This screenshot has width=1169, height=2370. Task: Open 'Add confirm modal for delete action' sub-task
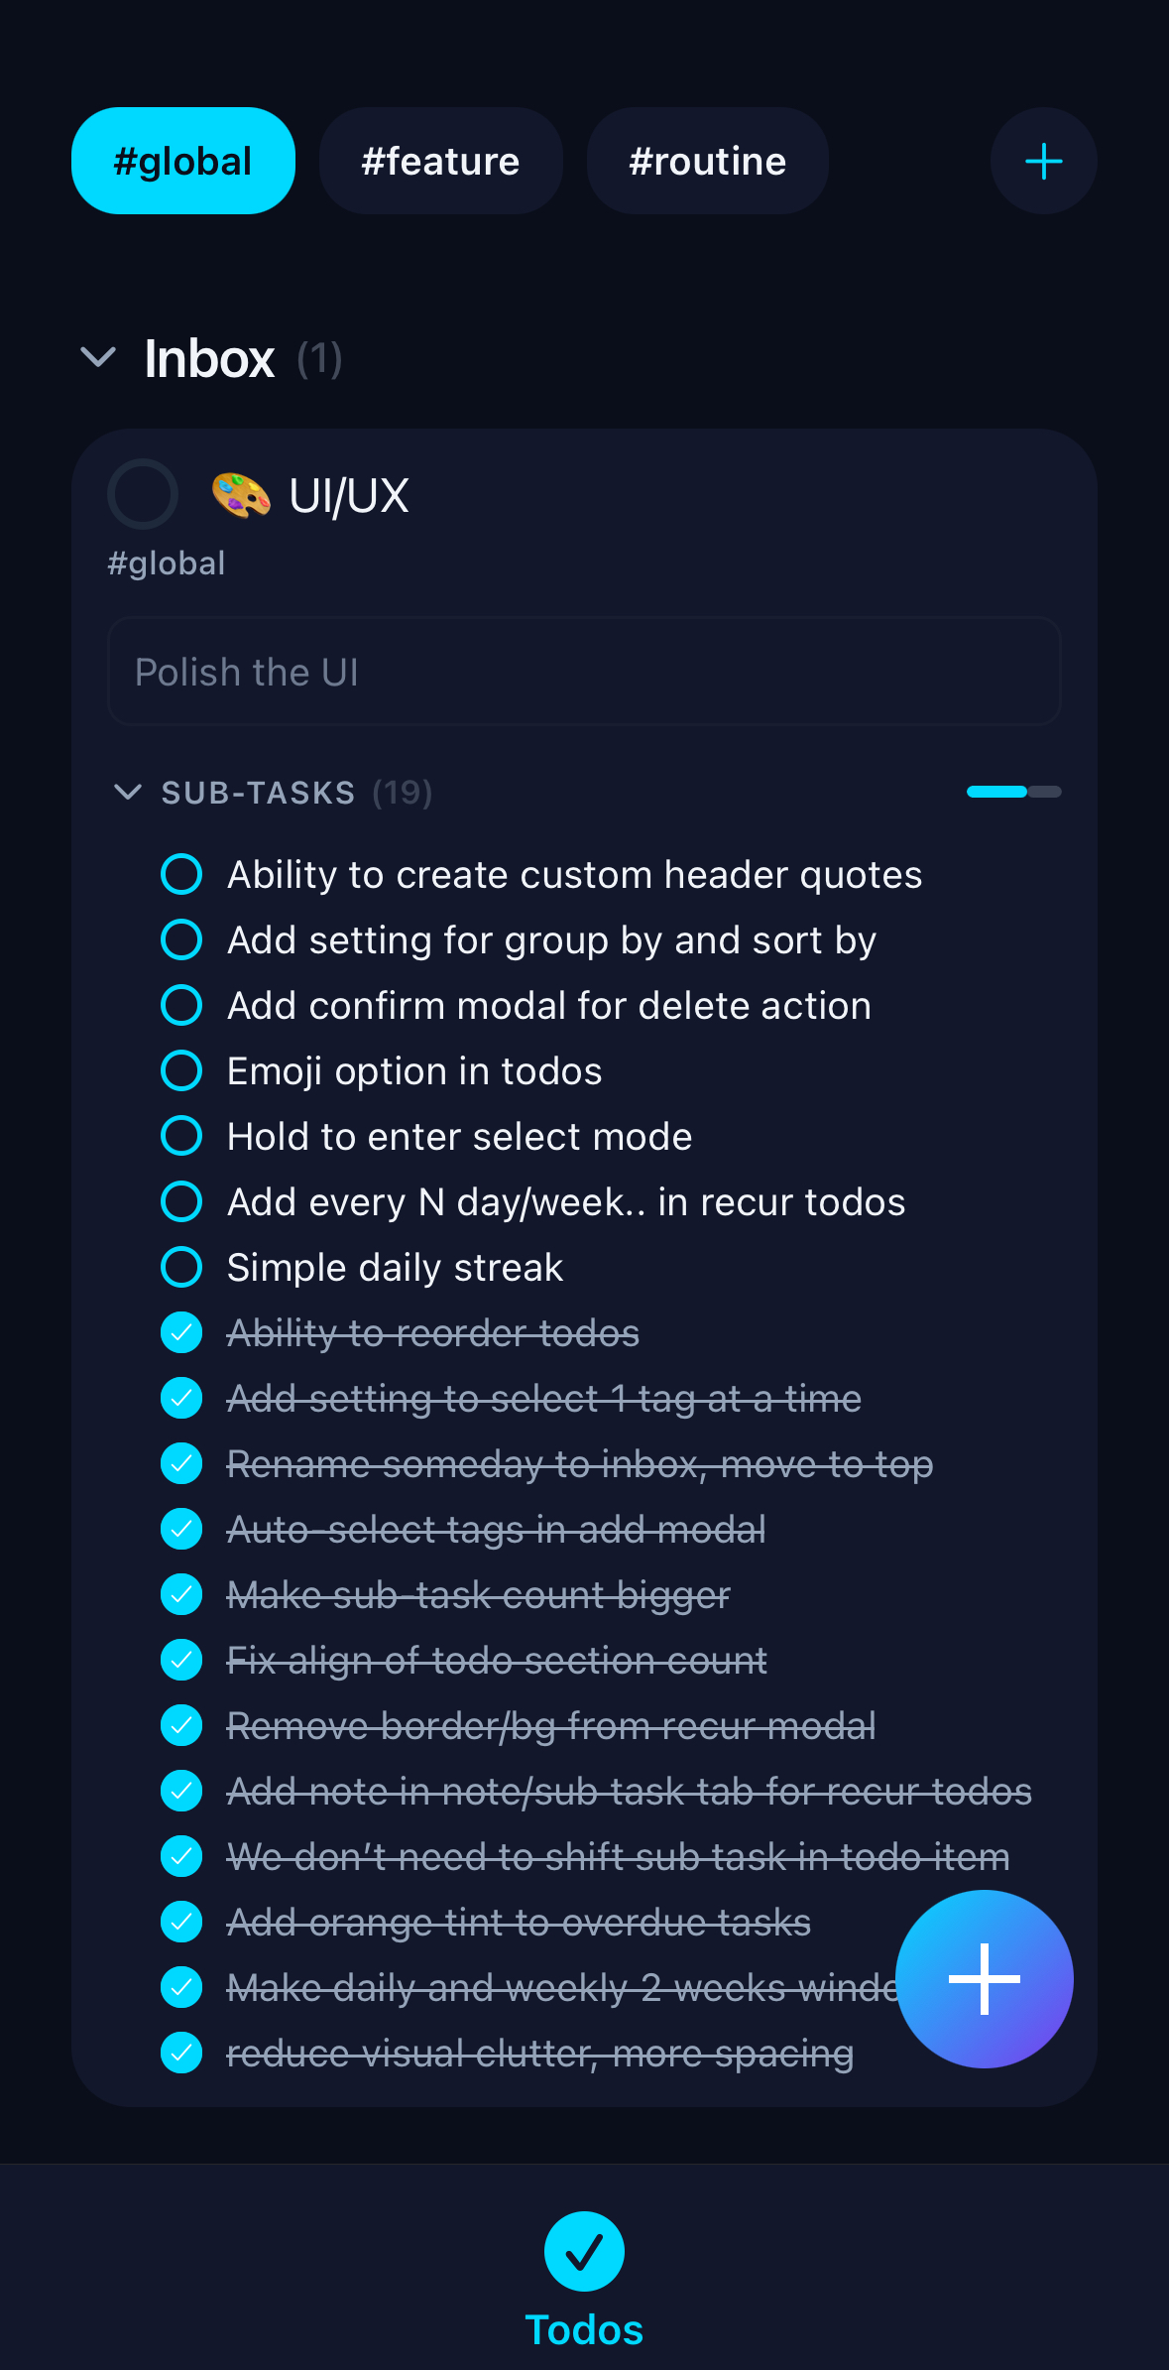[x=548, y=1005]
